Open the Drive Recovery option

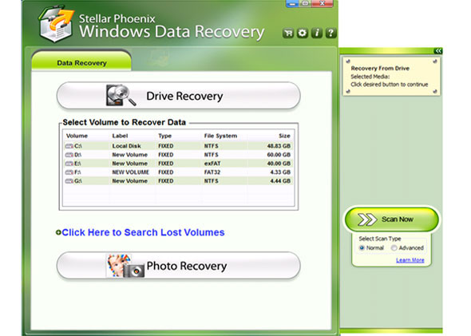(x=179, y=96)
